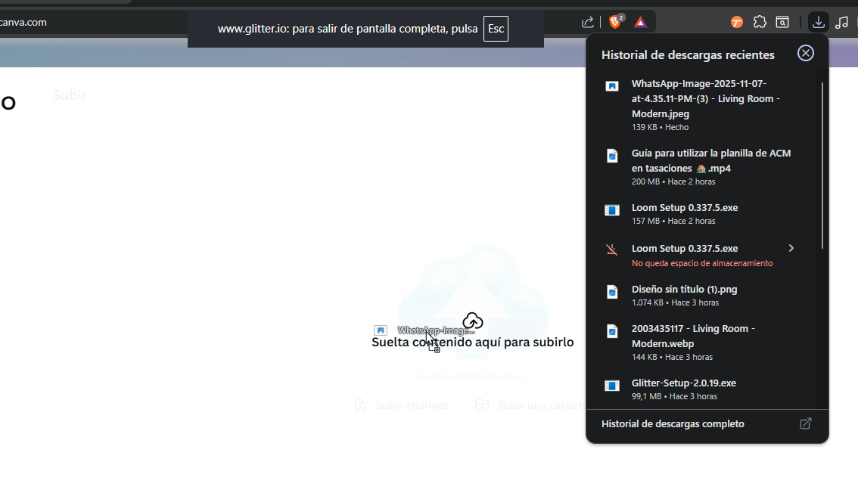Open the browser extensions puzzle icon

point(760,22)
